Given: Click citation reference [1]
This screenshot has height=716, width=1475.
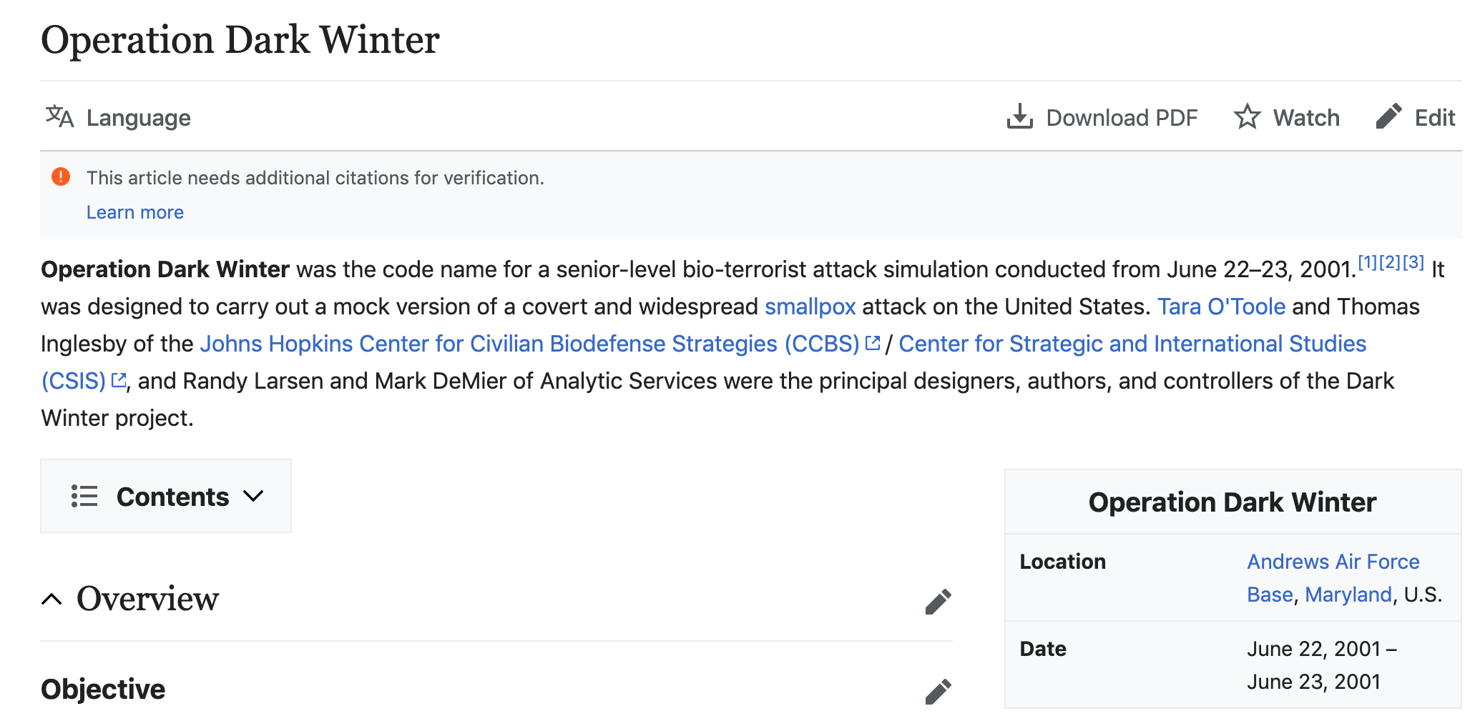Looking at the screenshot, I should [x=1368, y=262].
